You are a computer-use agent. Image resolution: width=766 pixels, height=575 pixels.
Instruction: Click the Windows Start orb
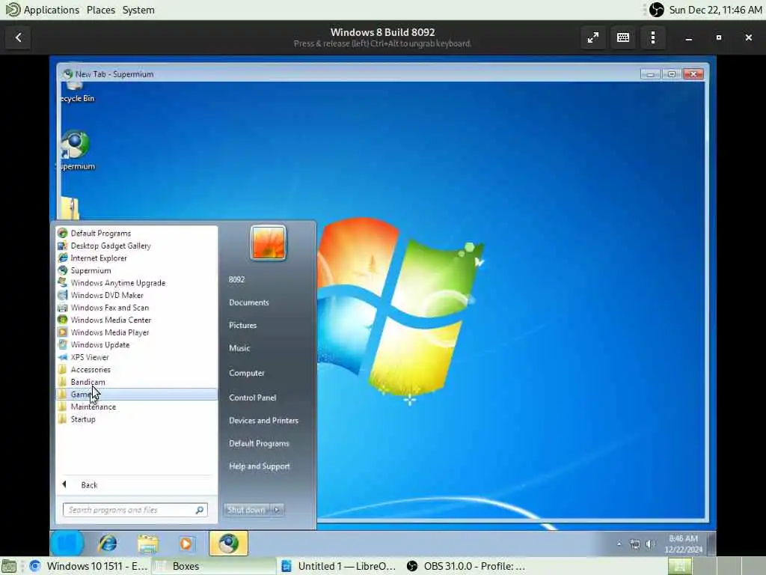click(x=67, y=544)
